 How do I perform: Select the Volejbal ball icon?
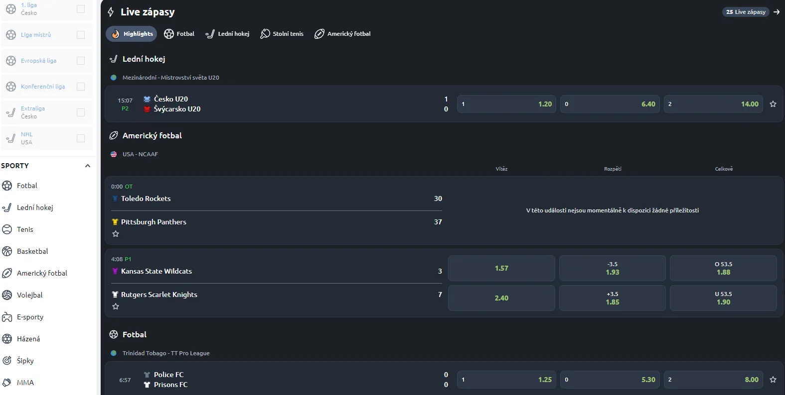(7, 295)
